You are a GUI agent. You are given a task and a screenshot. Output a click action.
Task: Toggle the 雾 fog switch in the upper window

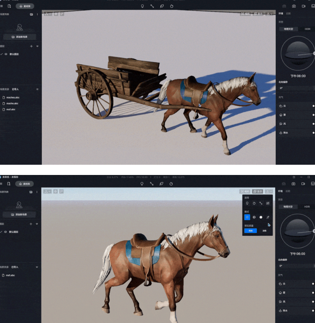(313, 115)
